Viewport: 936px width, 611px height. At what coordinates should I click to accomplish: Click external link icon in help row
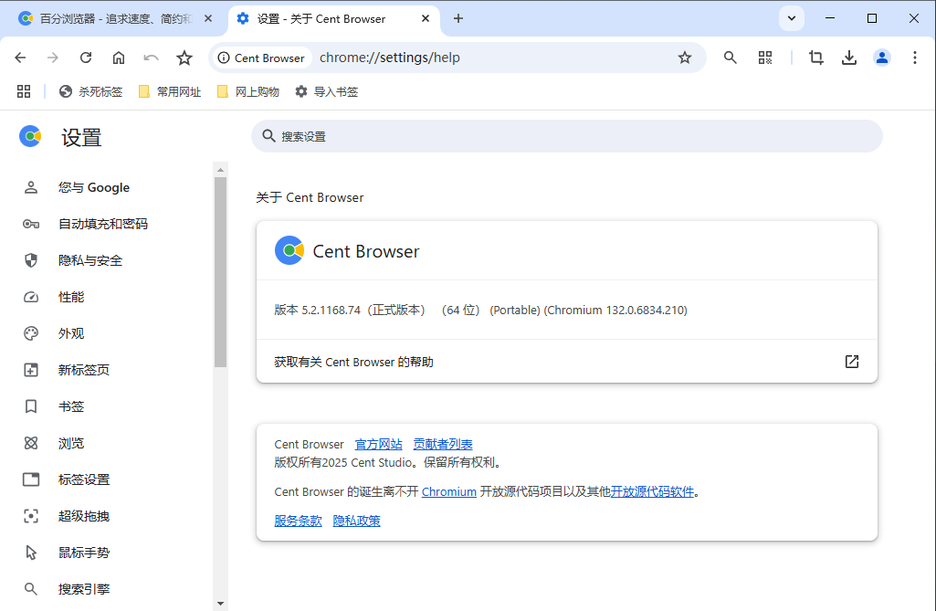tap(852, 362)
